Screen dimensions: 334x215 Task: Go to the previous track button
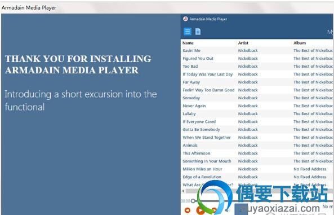(188, 210)
